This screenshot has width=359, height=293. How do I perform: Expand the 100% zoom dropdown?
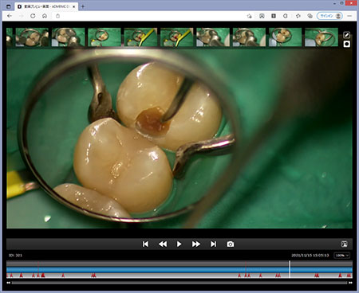coord(342,256)
